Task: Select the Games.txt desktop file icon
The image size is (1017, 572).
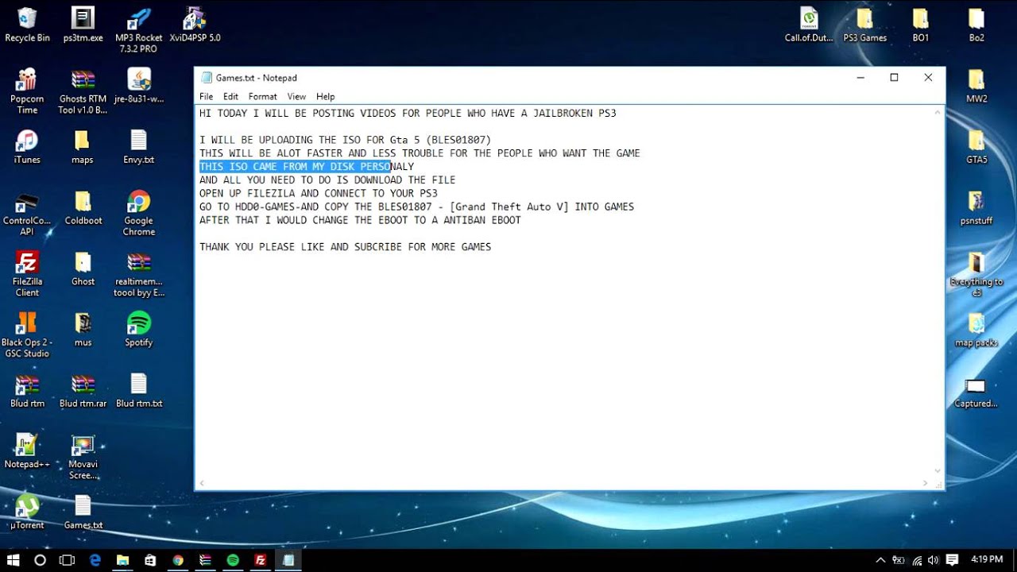Action: click(x=83, y=512)
